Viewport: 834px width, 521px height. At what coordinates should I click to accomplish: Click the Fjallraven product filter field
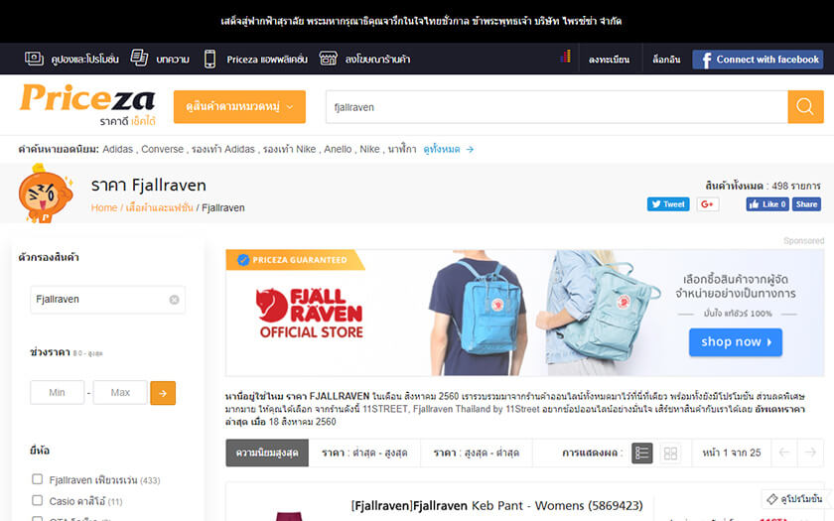click(x=107, y=300)
